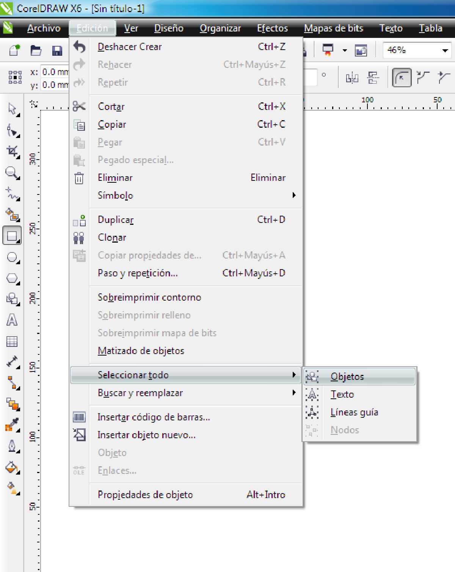Choose Clonar from the menu

186,237
